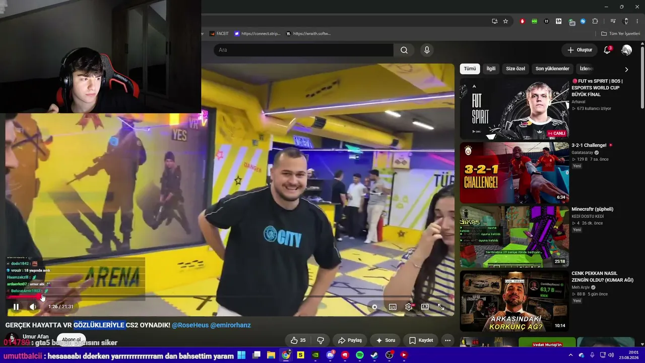This screenshot has height=363, width=645.
Task: Open the connect.strip bookmark
Action: coord(257,34)
